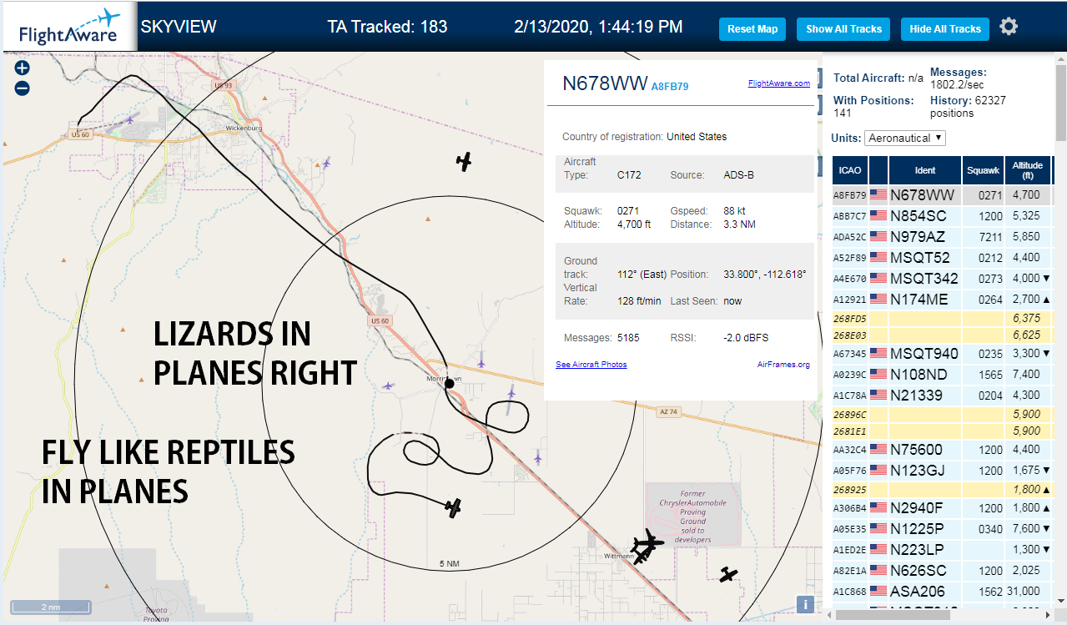Select MSQT342 in the aircraft list
The width and height of the screenshot is (1067, 625).
click(942, 279)
